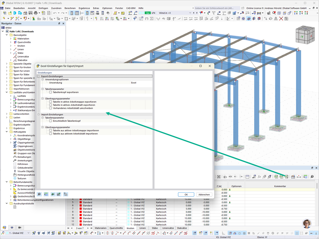
Task: Click the keyword search field in menu bar
Action: (217, 8)
